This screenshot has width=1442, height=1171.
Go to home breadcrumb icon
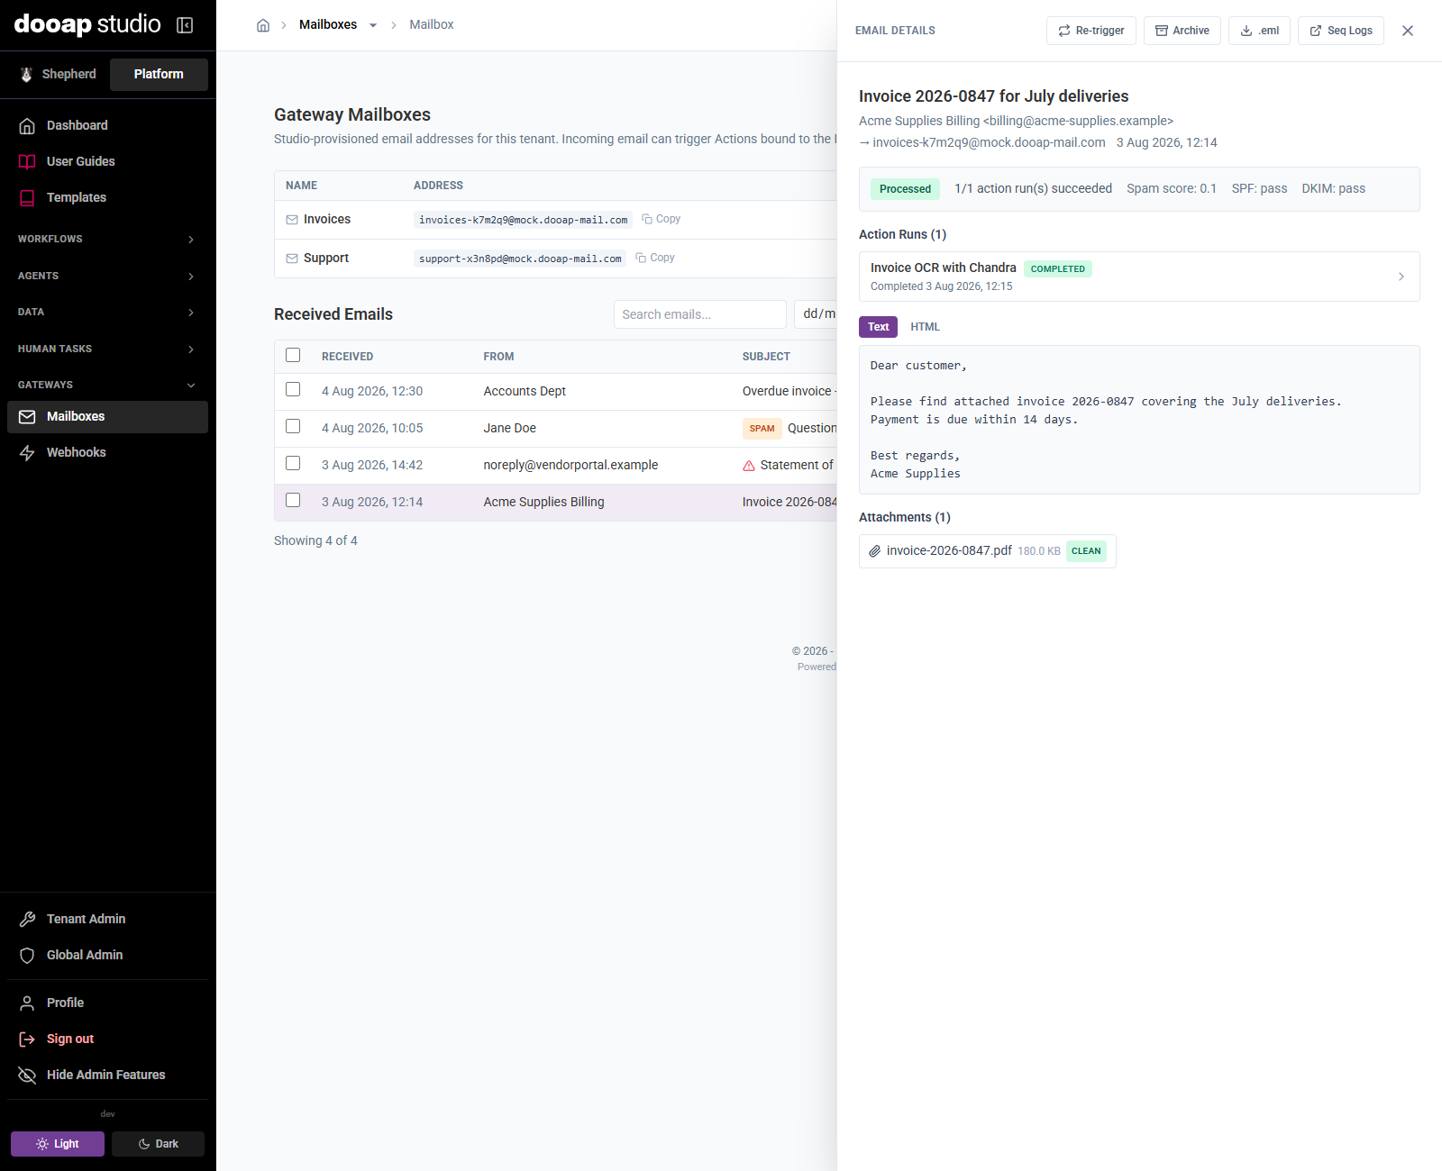263,25
